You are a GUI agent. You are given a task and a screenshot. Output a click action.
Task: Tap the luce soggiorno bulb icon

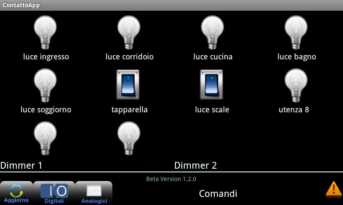click(45, 85)
